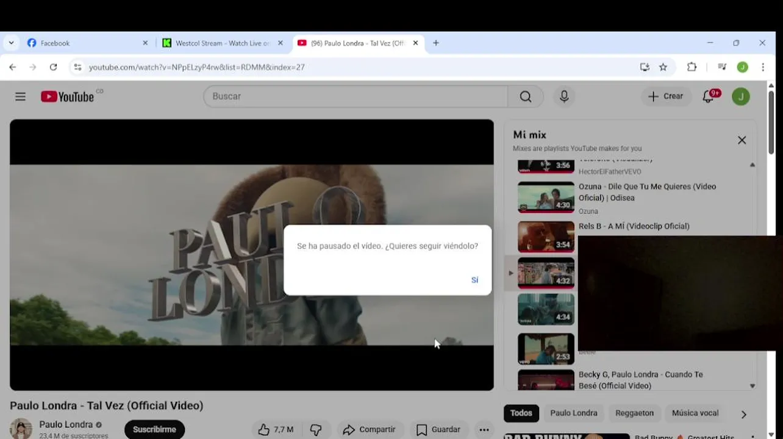This screenshot has height=439, width=783.
Task: Select the Música vocal filter chip
Action: [695, 413]
